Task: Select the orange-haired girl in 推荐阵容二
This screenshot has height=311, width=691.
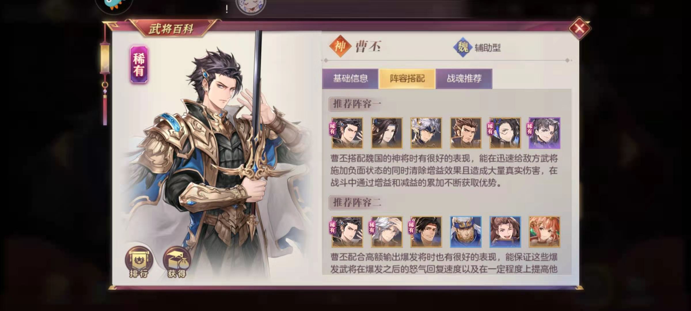Action: (544, 232)
